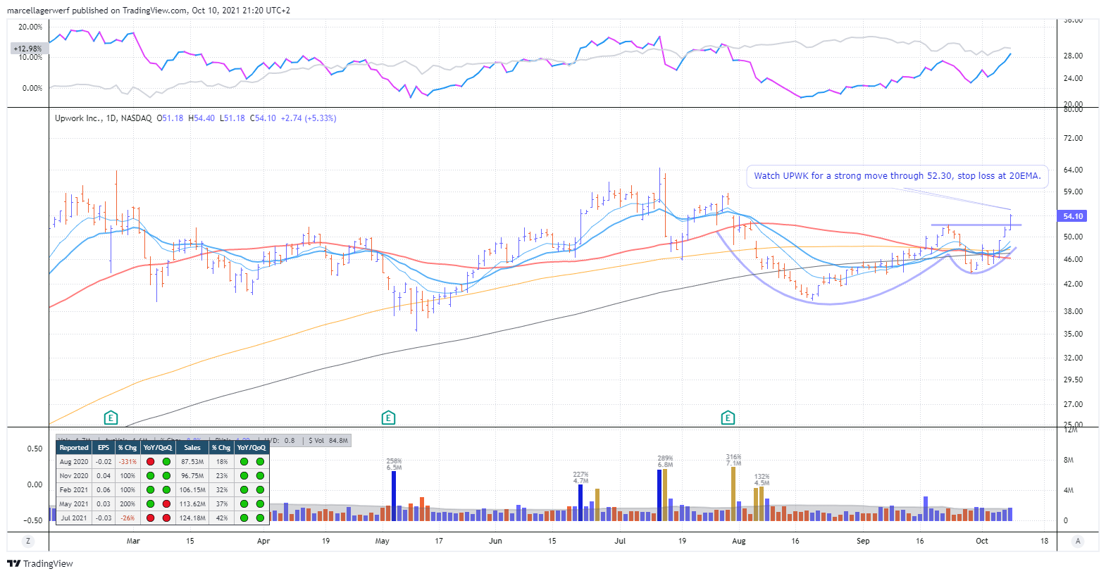Click the 132% 4.5M volume spike label
The width and height of the screenshot is (1106, 576).
[762, 480]
